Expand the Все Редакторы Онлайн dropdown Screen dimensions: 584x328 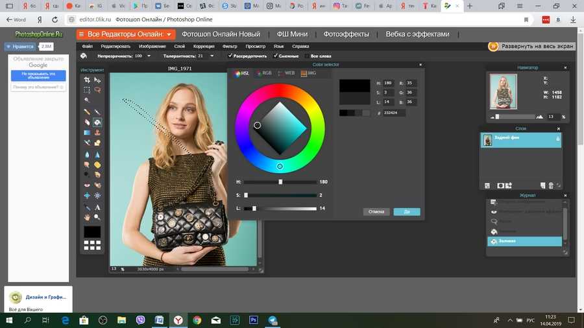tap(126, 34)
